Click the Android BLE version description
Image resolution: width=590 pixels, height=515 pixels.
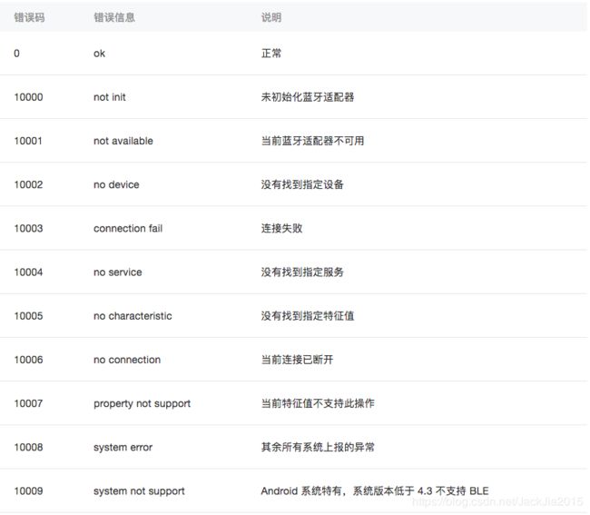click(x=375, y=490)
